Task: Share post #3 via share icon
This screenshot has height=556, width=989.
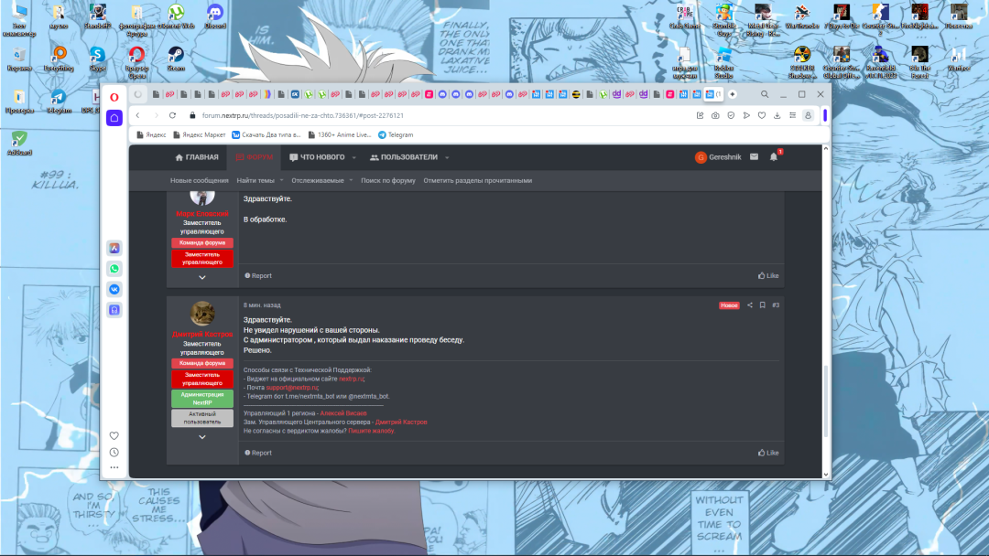Action: pos(750,305)
